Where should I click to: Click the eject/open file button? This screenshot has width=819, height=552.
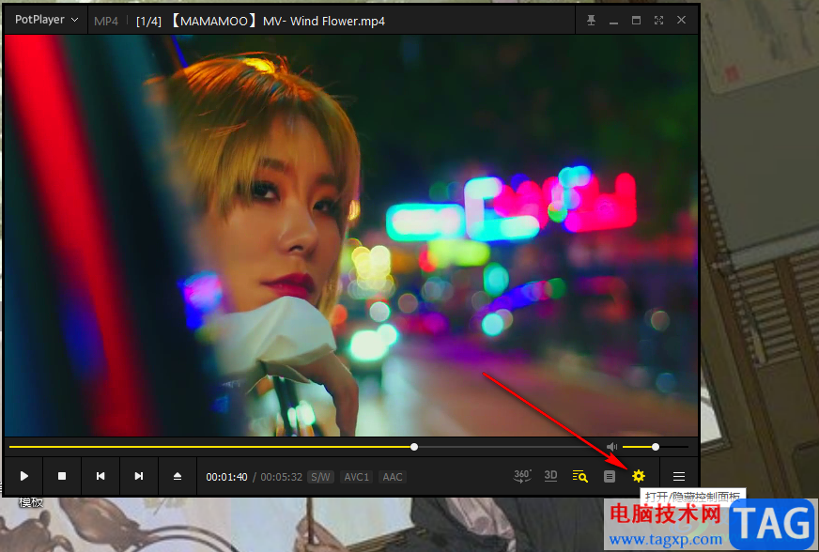[x=178, y=476]
